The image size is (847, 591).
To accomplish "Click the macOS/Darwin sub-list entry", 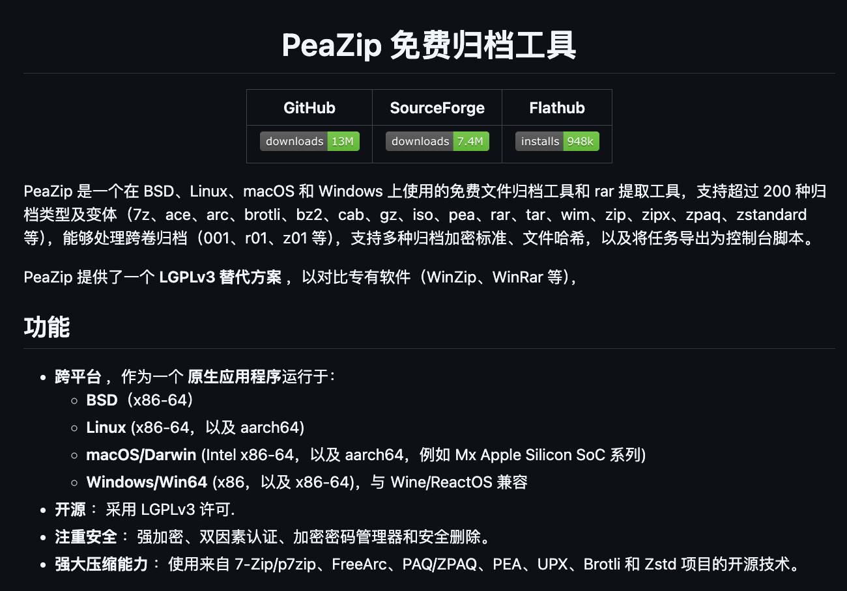I will [142, 455].
